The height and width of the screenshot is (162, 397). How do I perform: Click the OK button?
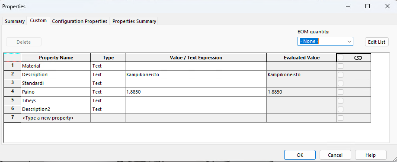(x=300, y=155)
